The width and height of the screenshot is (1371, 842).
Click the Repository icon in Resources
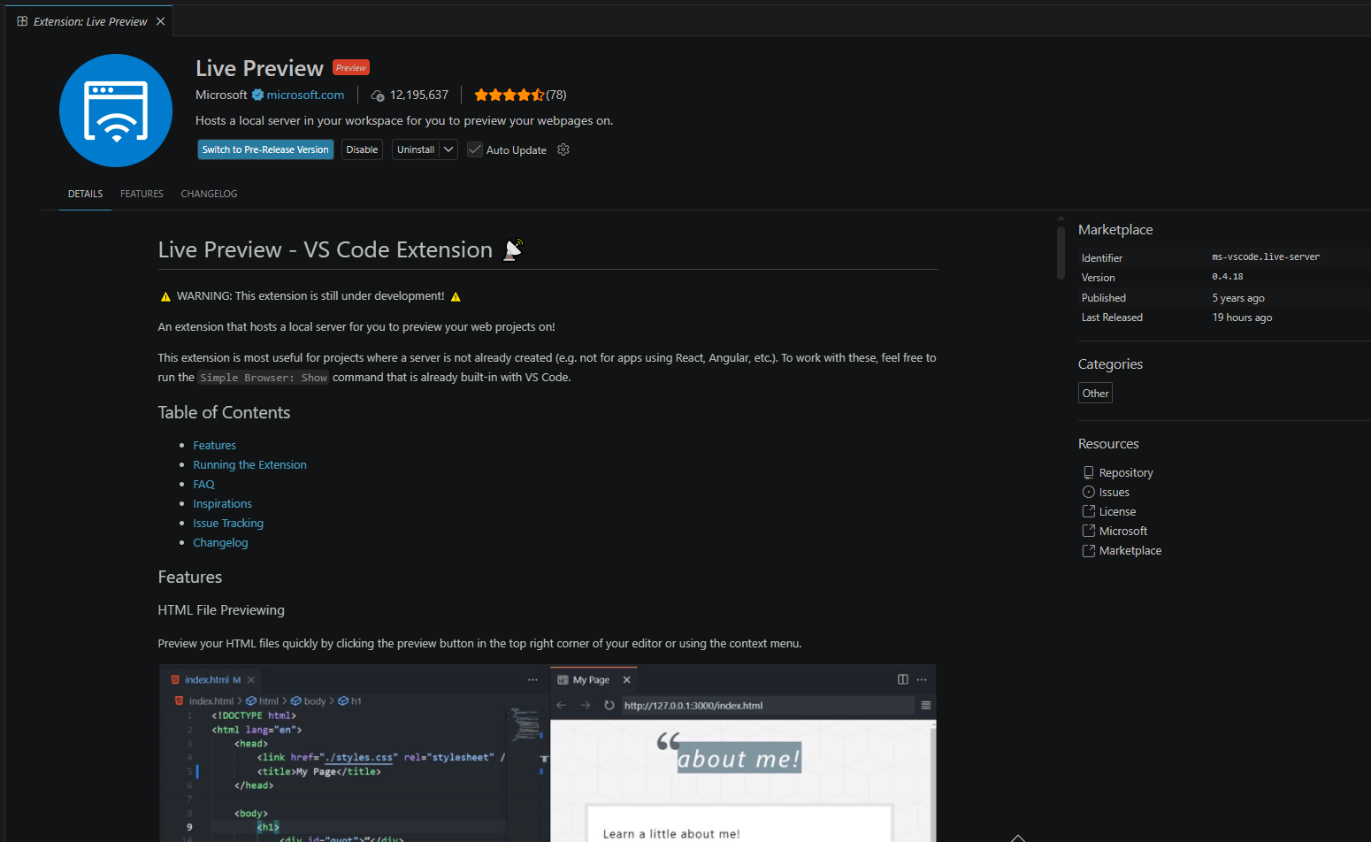1089,472
